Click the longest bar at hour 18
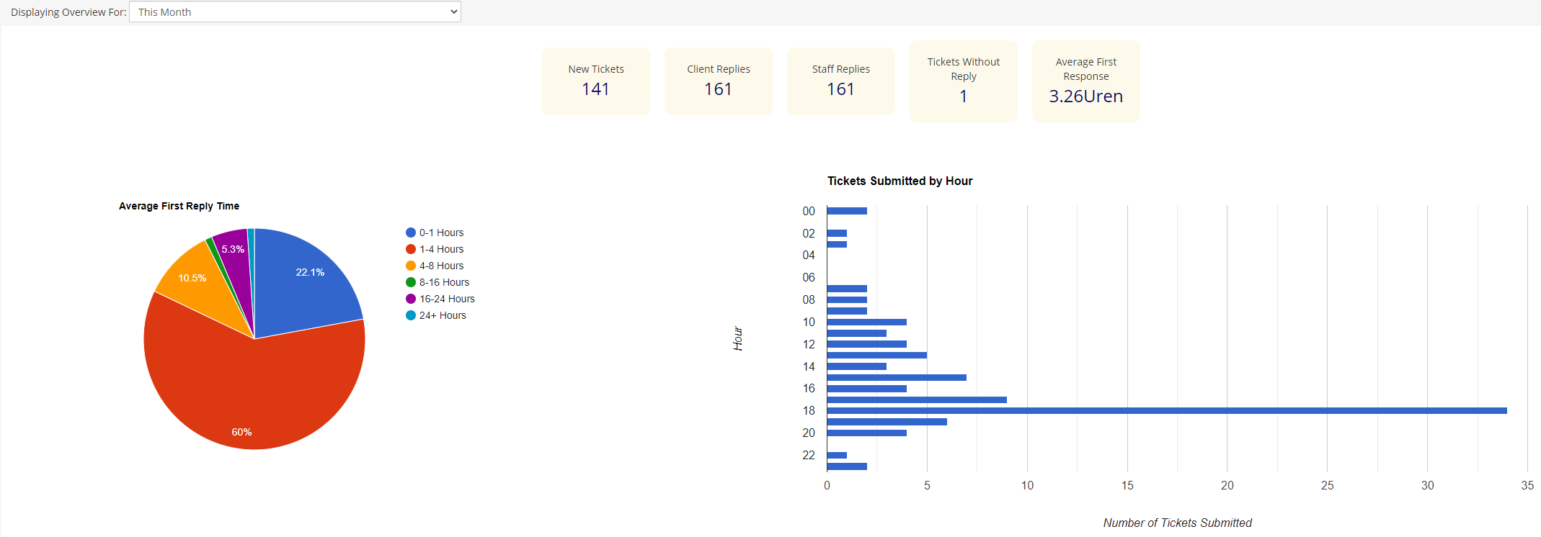This screenshot has height=537, width=1541. (x=1166, y=410)
